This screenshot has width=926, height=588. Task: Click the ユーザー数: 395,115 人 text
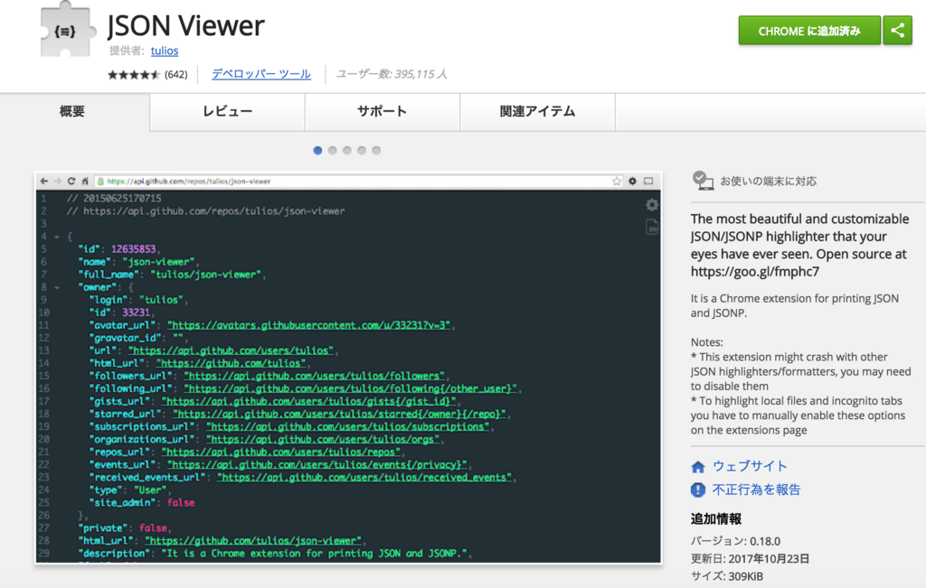tap(392, 74)
